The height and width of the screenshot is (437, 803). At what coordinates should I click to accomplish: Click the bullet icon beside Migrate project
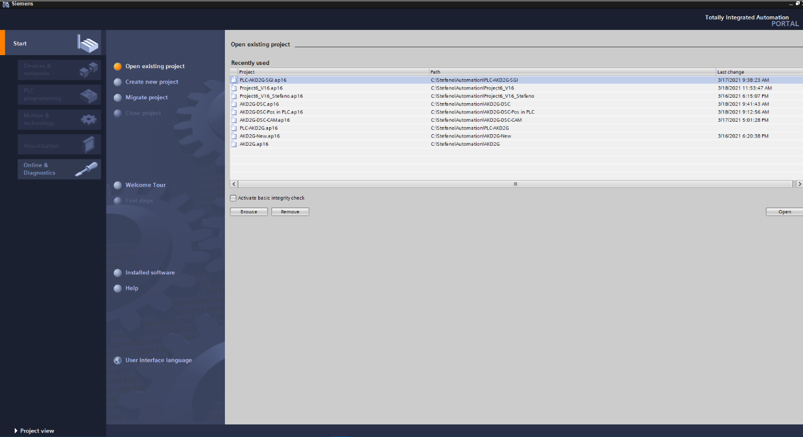point(117,98)
